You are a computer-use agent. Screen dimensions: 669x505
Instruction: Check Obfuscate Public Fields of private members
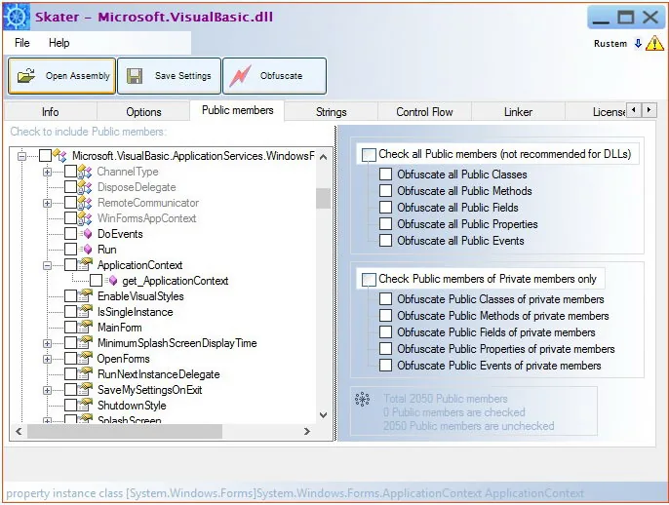385,331
